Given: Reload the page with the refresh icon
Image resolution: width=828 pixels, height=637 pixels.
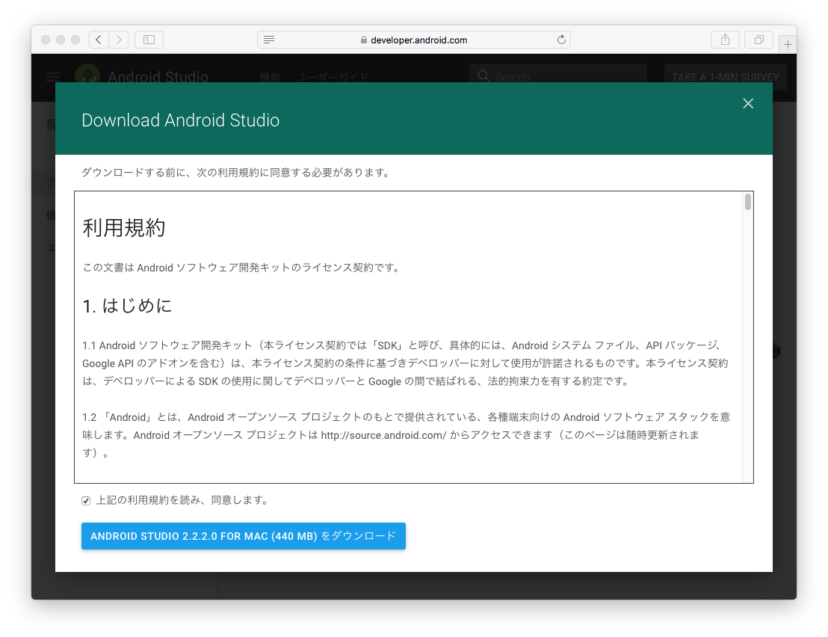Looking at the screenshot, I should (561, 40).
